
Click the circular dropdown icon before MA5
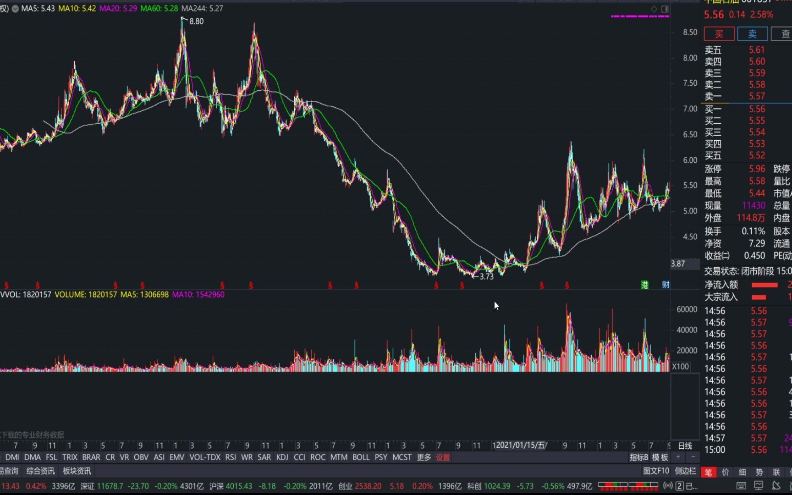click(x=15, y=9)
